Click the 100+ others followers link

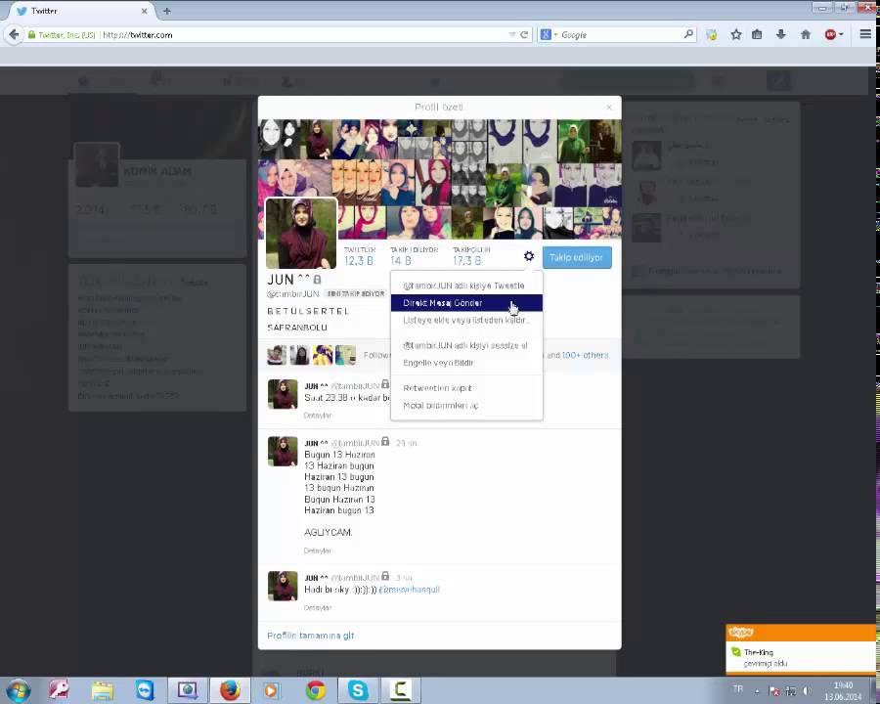click(586, 355)
